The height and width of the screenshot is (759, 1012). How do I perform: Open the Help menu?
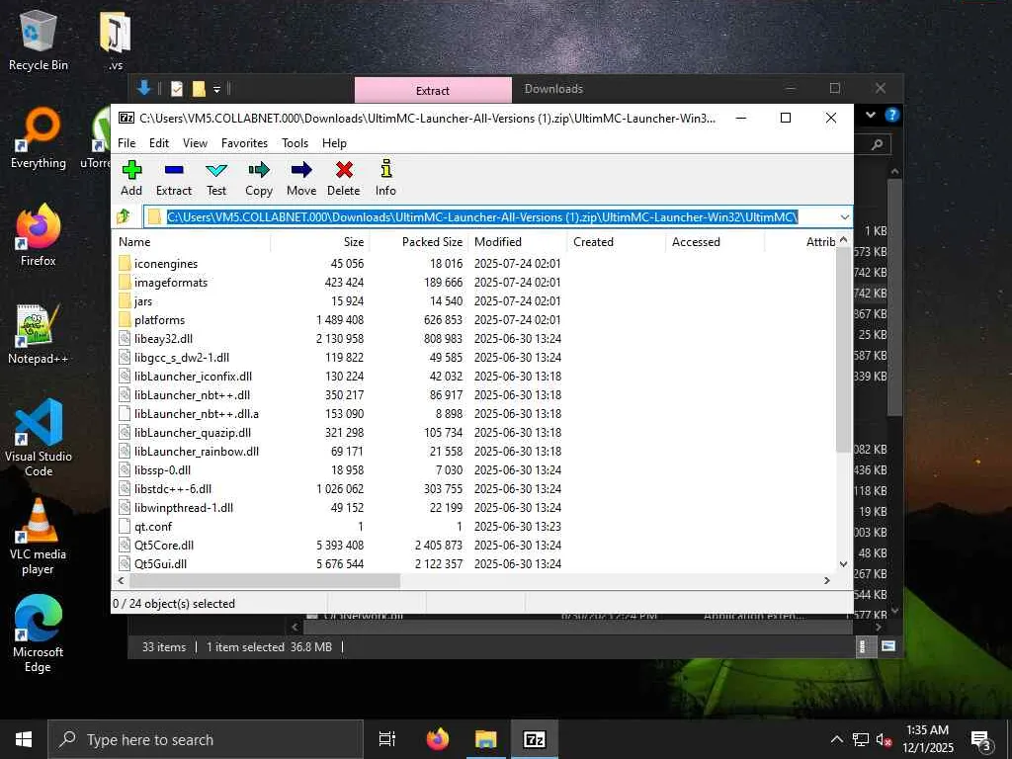point(334,143)
